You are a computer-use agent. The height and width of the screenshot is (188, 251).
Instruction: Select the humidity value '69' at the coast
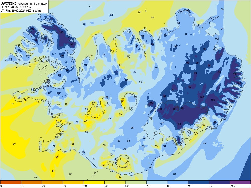40,147
